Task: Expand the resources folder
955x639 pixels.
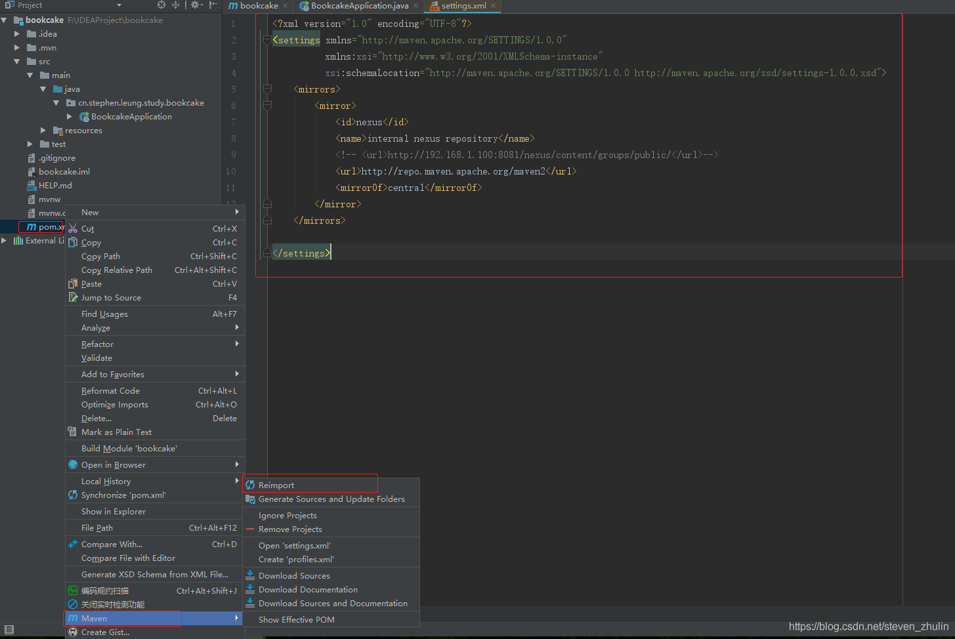Action: tap(43, 131)
